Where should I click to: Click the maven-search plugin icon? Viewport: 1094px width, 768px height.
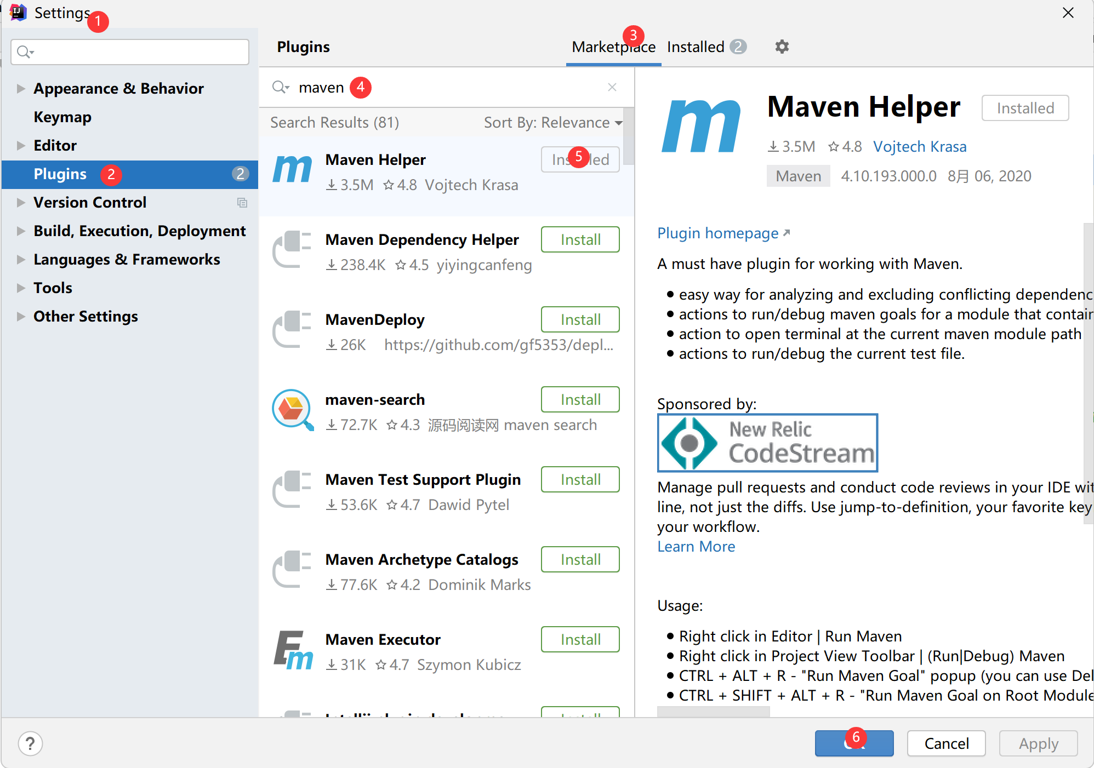coord(293,410)
